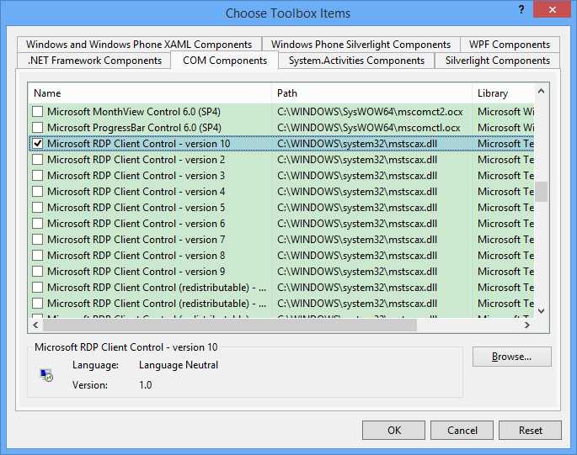Sort list by Library column header

pyautogui.click(x=503, y=93)
